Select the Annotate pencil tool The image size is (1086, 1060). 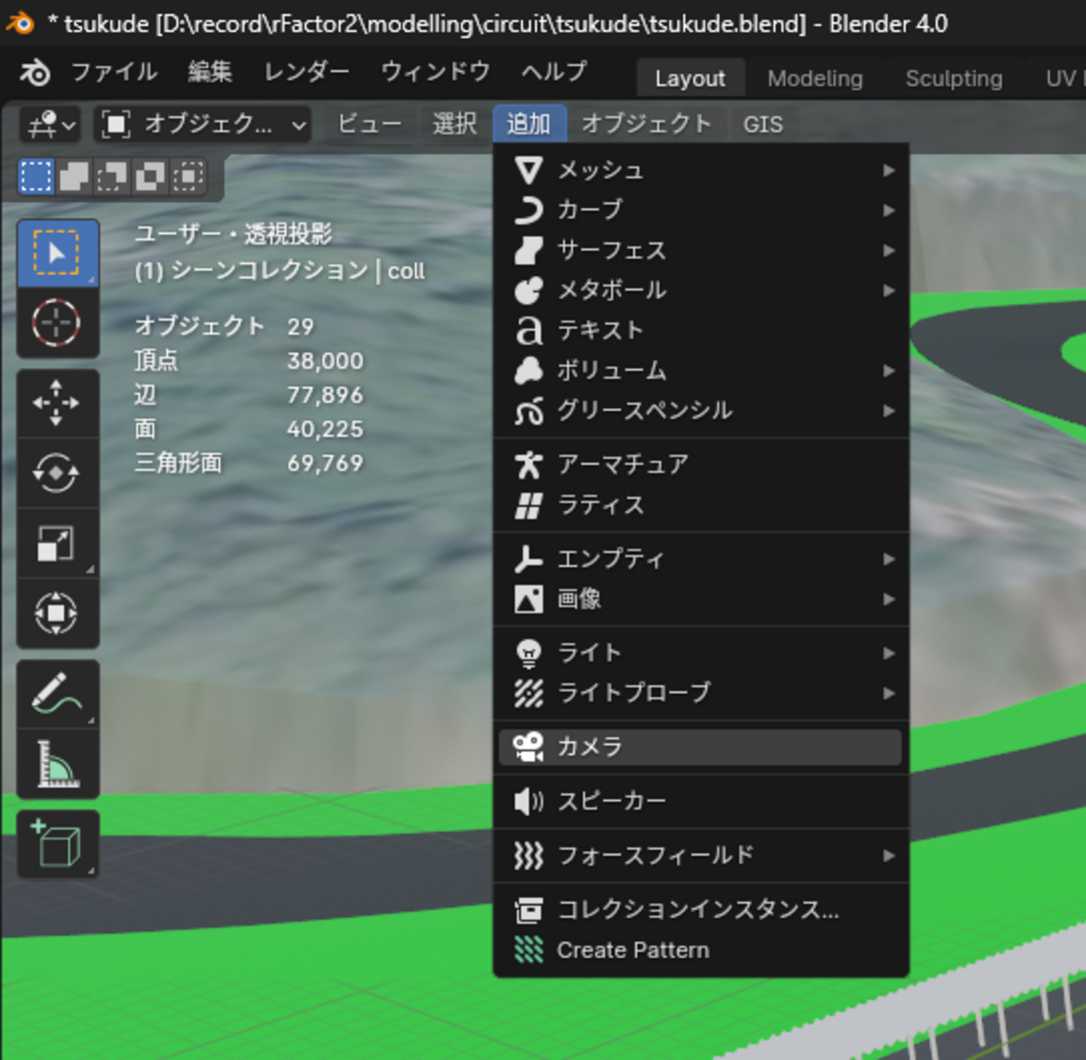click(58, 694)
